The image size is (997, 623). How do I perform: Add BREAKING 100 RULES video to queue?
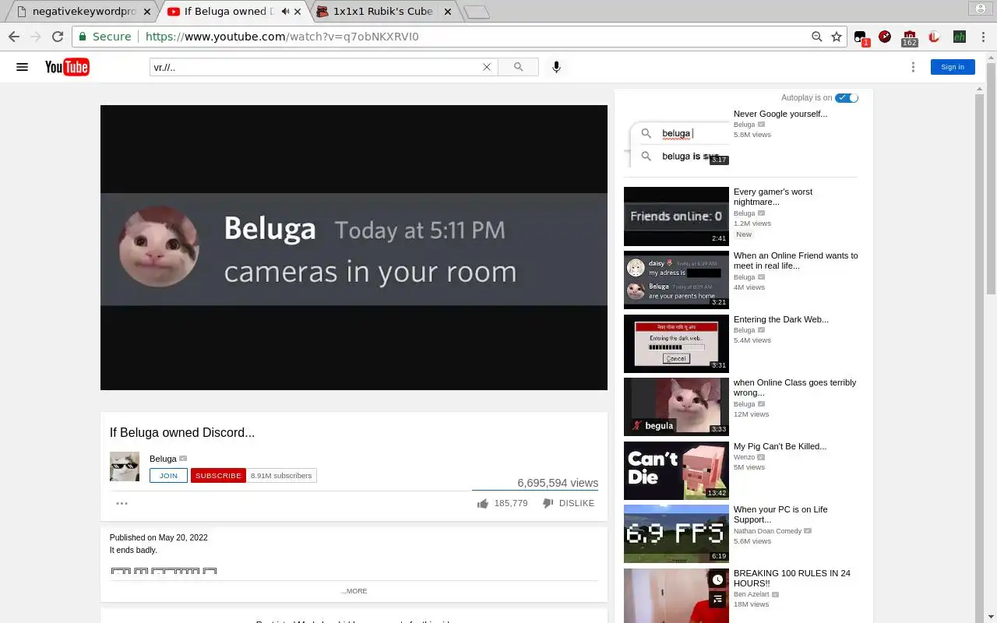(717, 599)
